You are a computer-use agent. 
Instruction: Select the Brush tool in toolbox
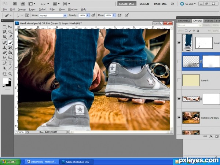pyautogui.click(x=10, y=43)
